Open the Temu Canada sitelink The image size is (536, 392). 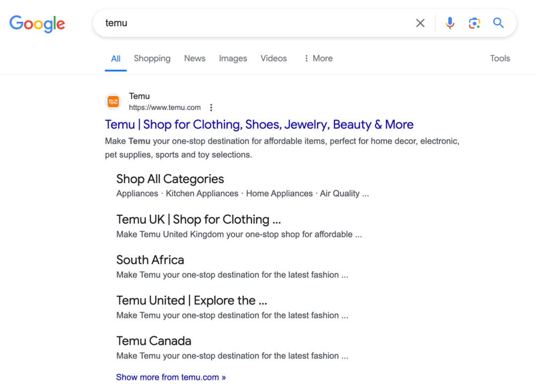(153, 341)
